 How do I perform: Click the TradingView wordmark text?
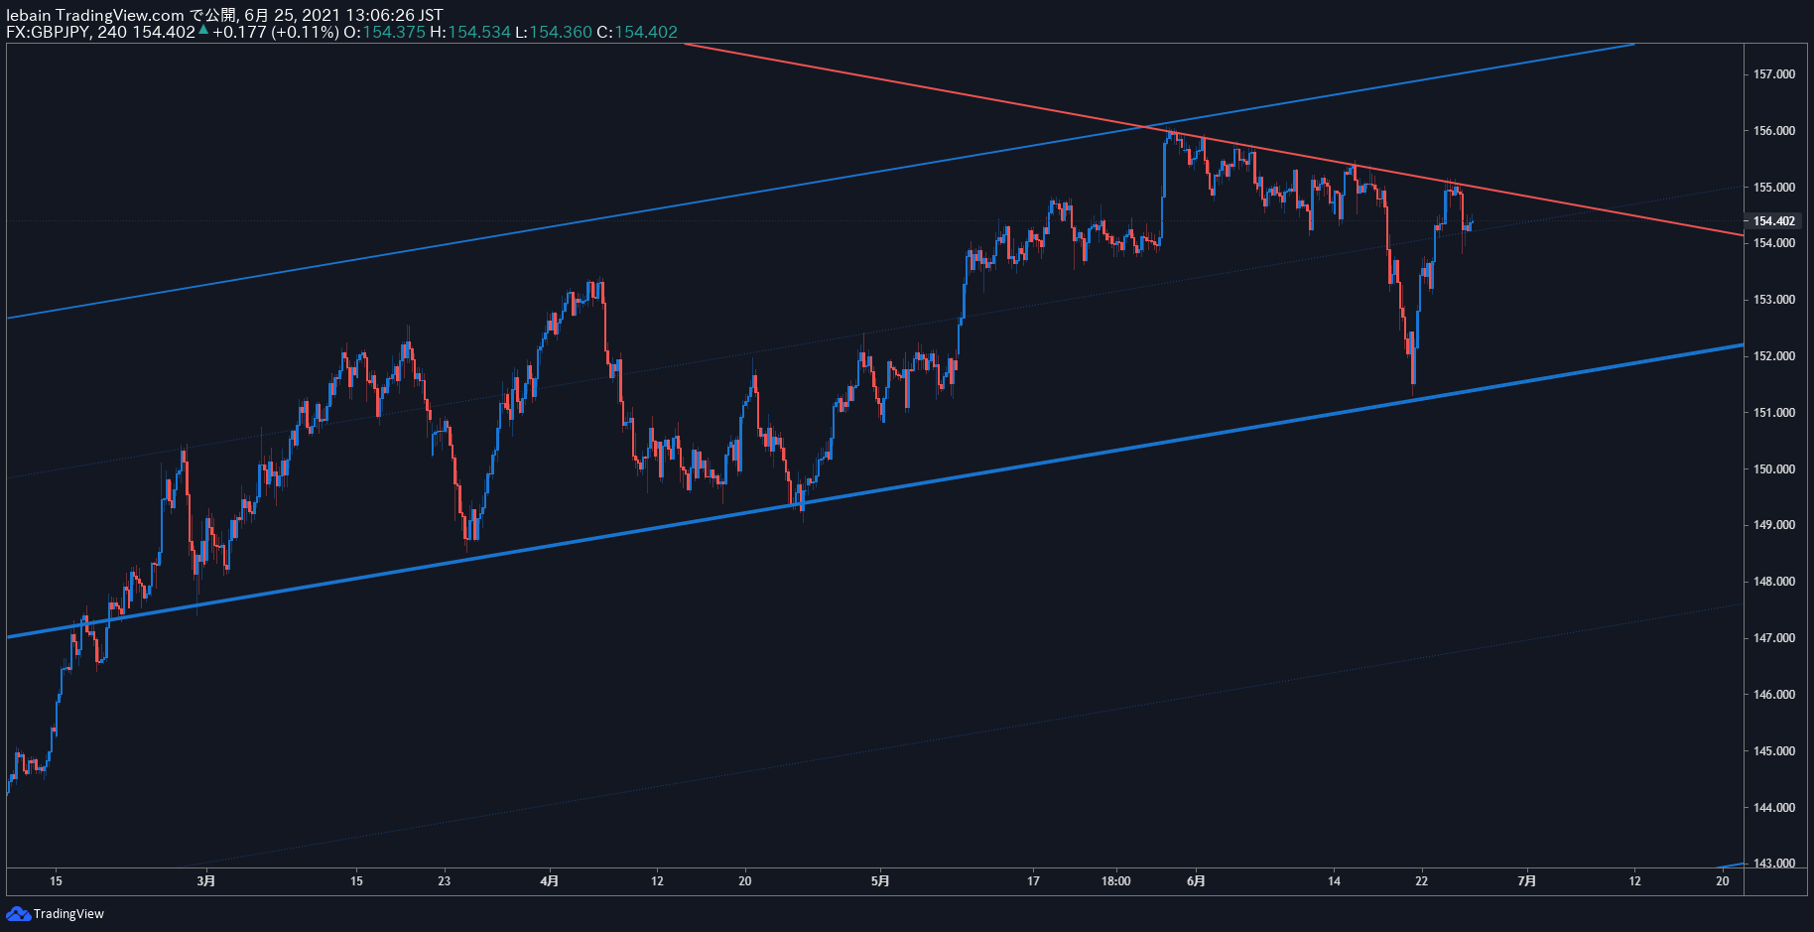(68, 914)
